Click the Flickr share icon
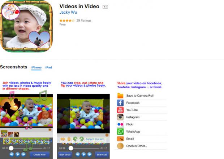This screenshot has width=224, height=159. [120, 124]
